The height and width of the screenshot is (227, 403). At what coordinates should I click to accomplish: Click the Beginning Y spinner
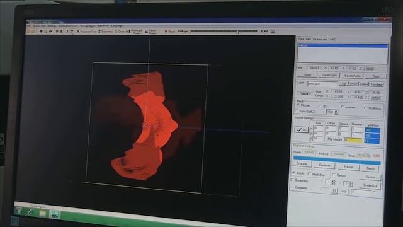348,183
